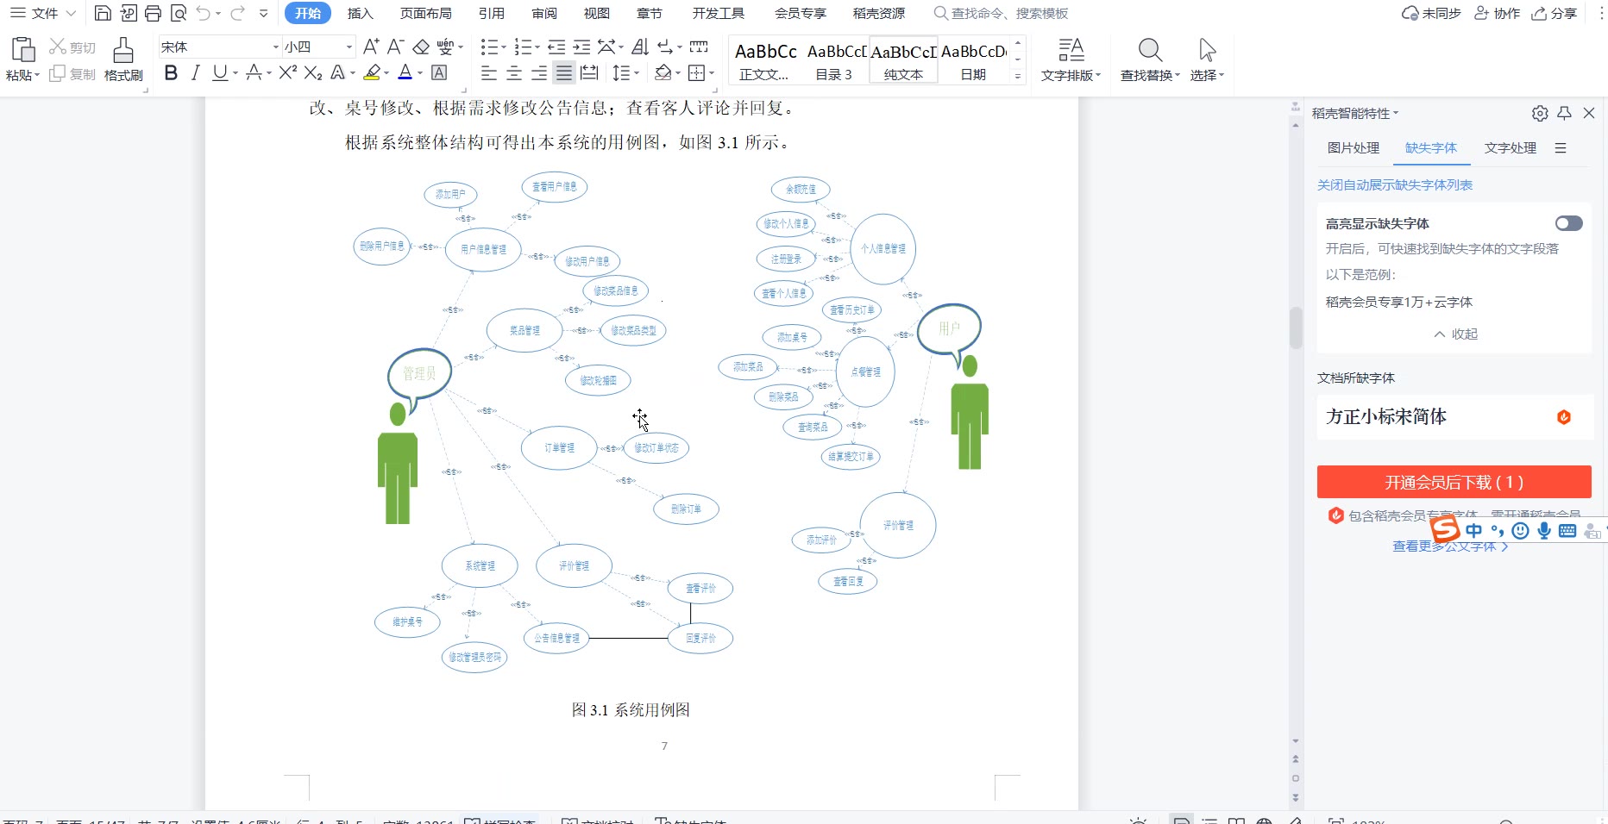This screenshot has height=824, width=1608.
Task: Apply the Date style
Action: (x=973, y=59)
